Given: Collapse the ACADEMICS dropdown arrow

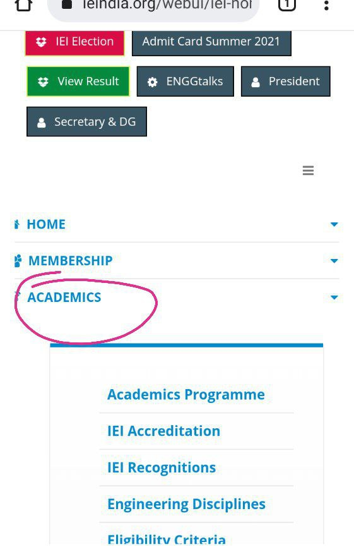Looking at the screenshot, I should (x=334, y=298).
